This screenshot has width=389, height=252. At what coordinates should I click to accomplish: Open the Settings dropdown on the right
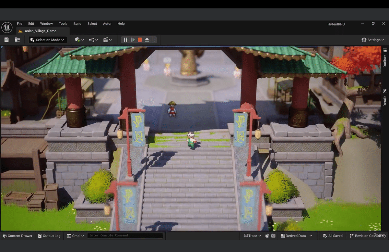(x=372, y=40)
